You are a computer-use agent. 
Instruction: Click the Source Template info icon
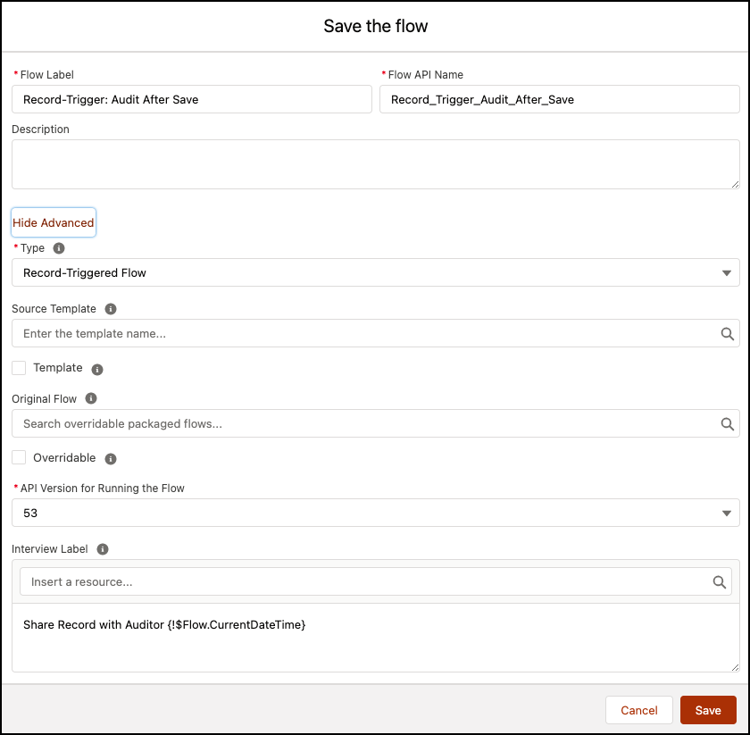pyautogui.click(x=111, y=309)
